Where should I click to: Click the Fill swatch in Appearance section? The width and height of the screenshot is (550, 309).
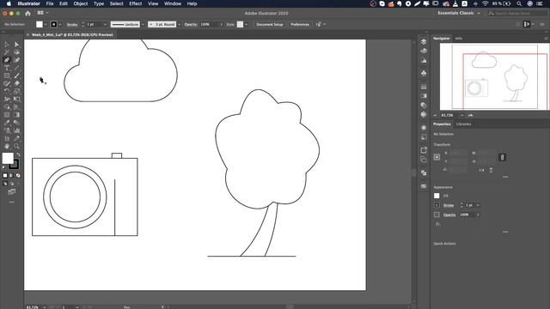[x=437, y=196]
